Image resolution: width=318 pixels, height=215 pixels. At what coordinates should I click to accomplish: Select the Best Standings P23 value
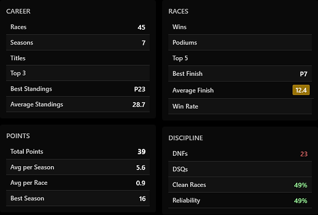[x=139, y=89]
